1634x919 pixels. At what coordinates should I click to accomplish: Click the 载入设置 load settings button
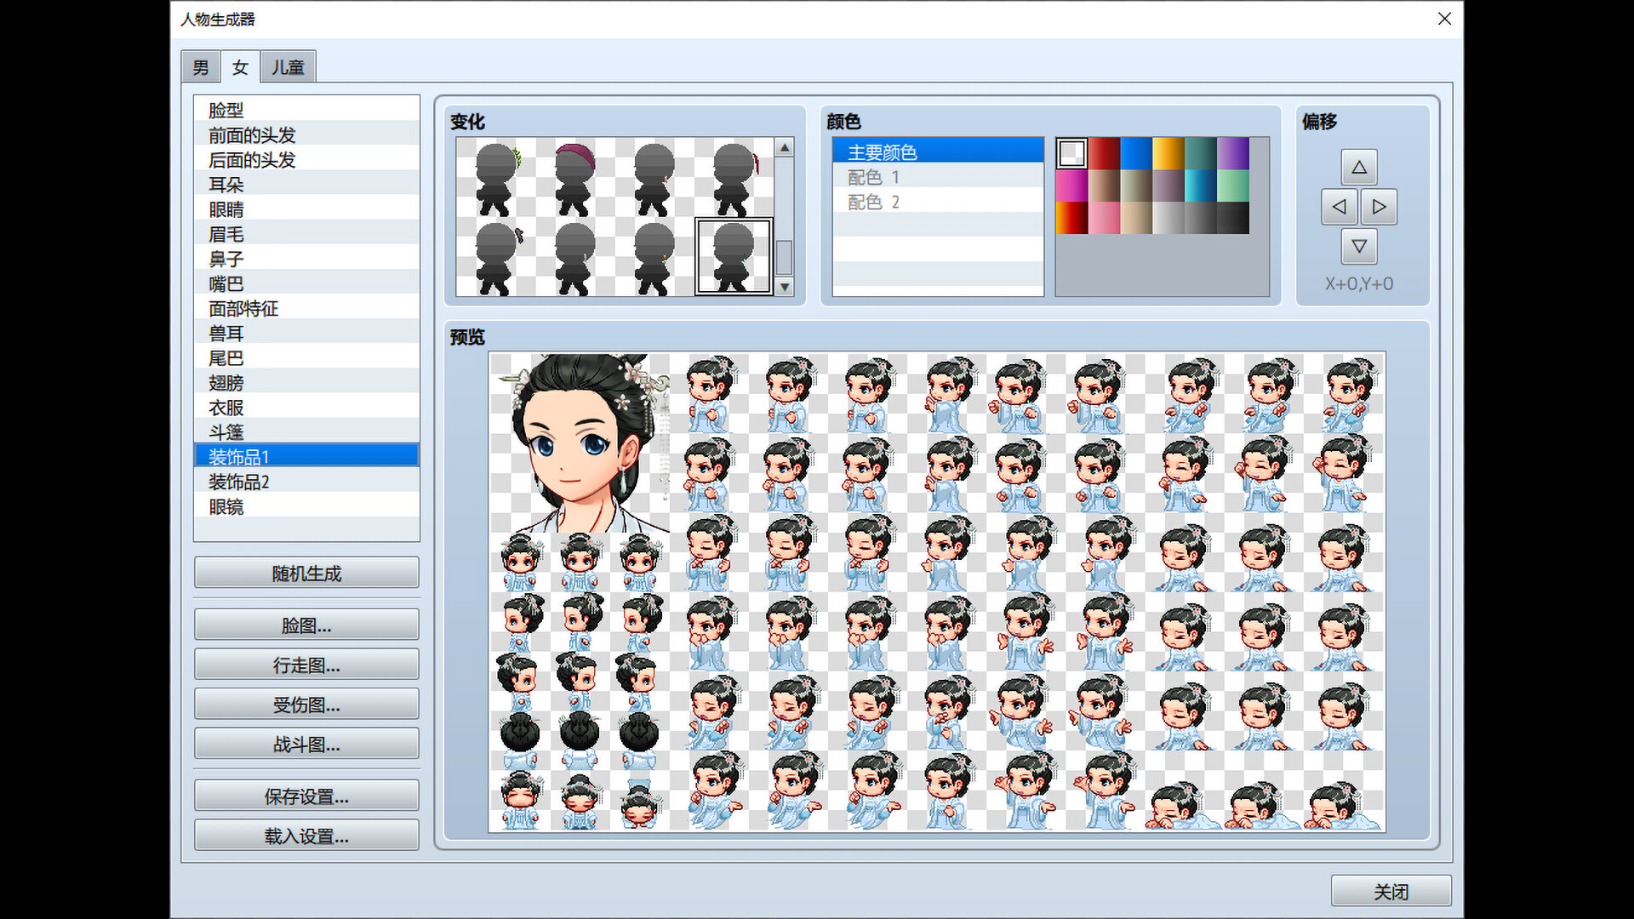306,836
